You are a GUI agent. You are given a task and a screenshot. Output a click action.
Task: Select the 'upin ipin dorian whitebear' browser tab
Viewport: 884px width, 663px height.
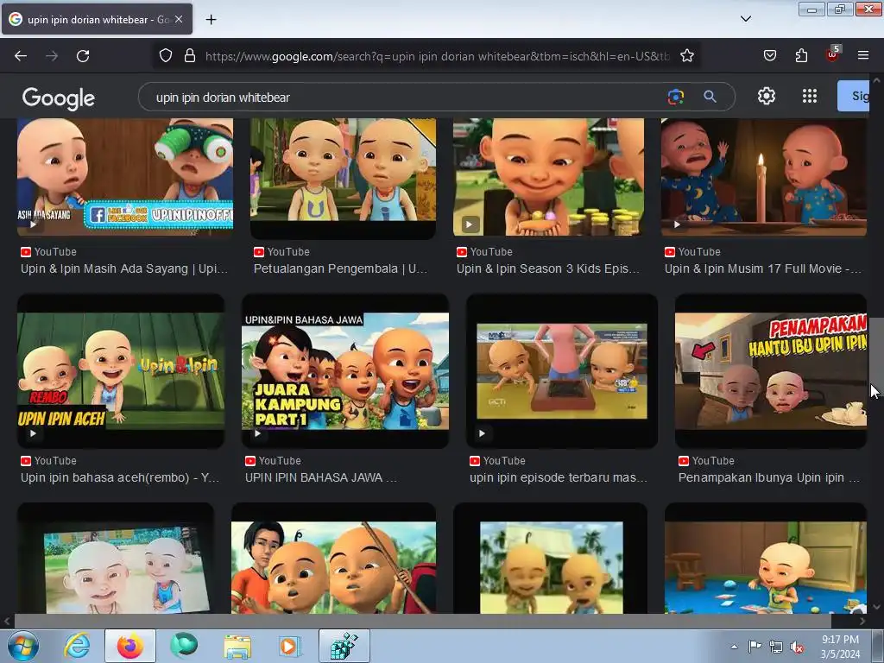pos(97,19)
